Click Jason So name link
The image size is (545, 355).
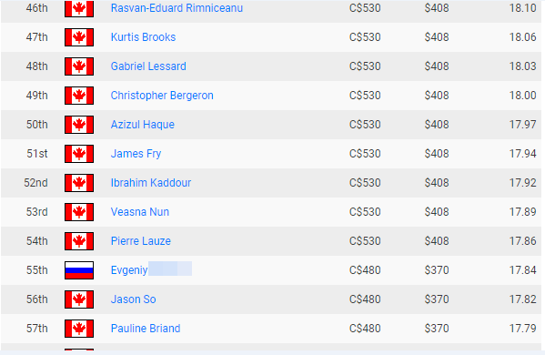point(133,299)
